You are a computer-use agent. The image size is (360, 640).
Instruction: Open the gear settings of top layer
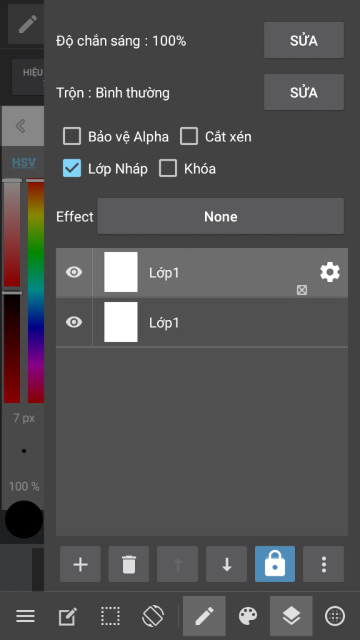point(330,272)
